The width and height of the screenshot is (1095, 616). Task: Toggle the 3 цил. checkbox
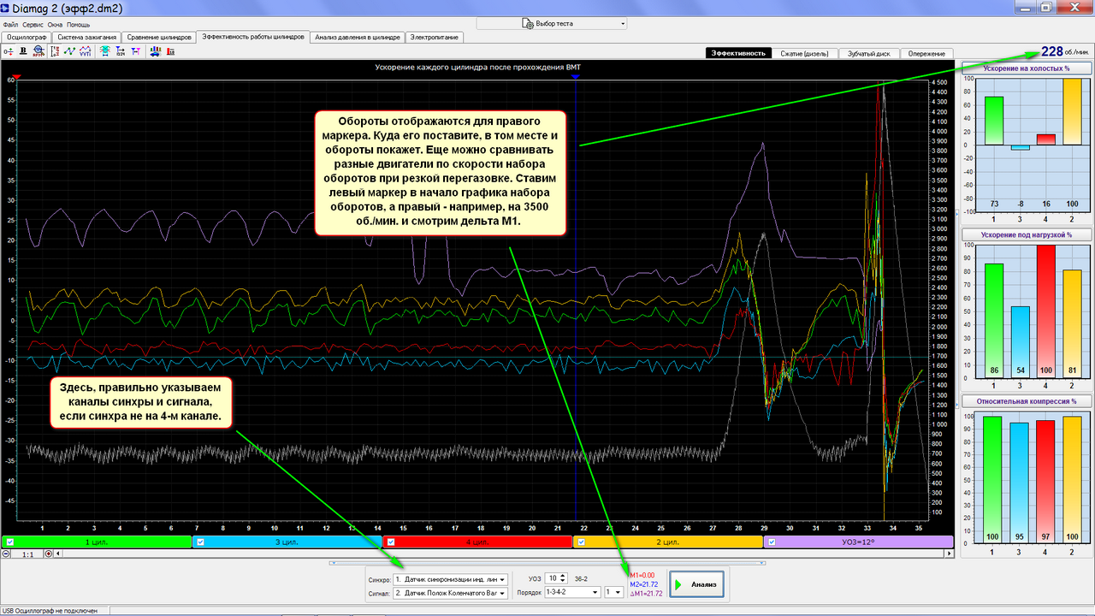click(200, 542)
